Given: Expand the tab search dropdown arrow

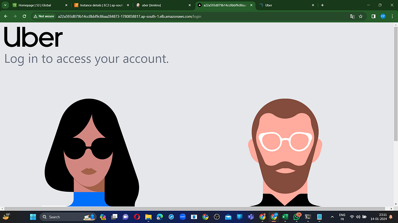Looking at the screenshot, I should tap(5, 5).
